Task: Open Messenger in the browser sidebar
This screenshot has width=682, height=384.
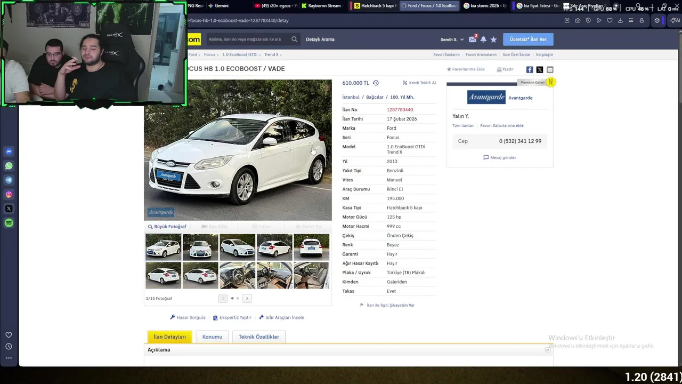Action: 9,151
